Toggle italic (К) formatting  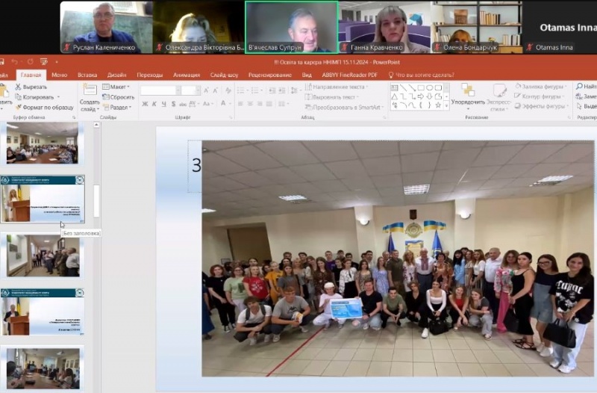pyautogui.click(x=152, y=105)
